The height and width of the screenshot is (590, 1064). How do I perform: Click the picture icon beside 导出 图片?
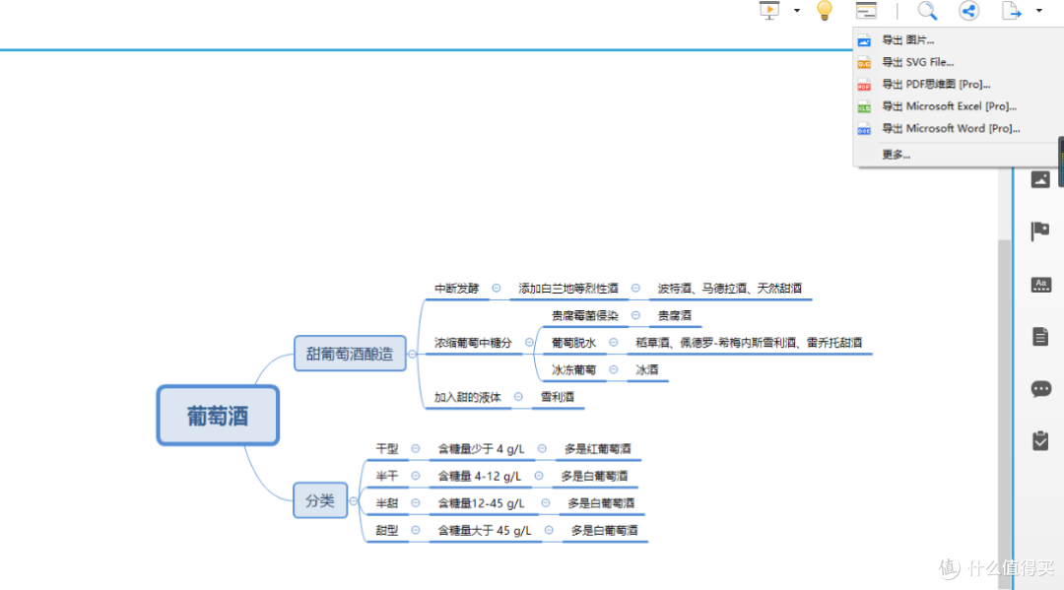click(x=864, y=40)
